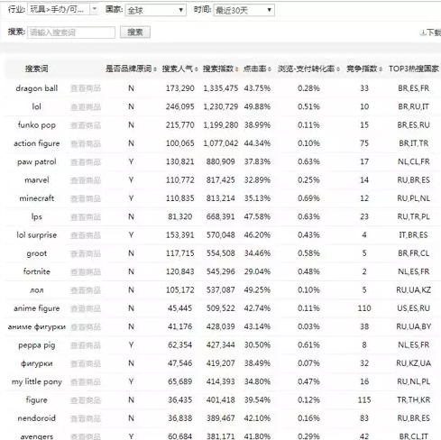View products for аниме фигурки
441x440 pixels.
click(x=86, y=326)
